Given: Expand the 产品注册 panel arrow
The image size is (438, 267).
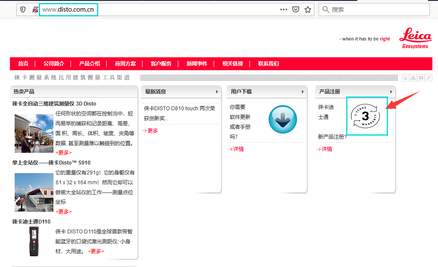Looking at the screenshot, I should coord(391,91).
